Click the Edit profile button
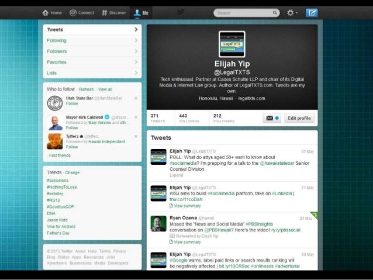Screen dimensions: 373x280 pyautogui.click(x=299, y=118)
